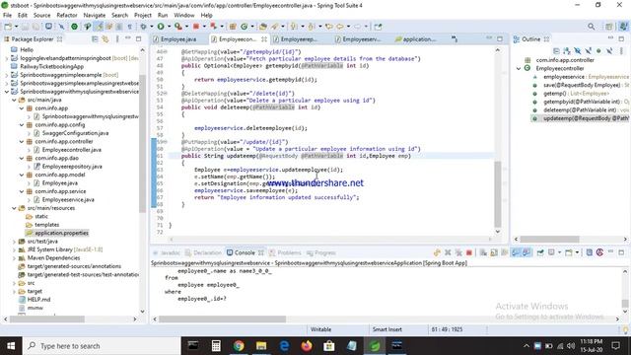Click the editor vertical scrollbar thumb

tap(498, 194)
